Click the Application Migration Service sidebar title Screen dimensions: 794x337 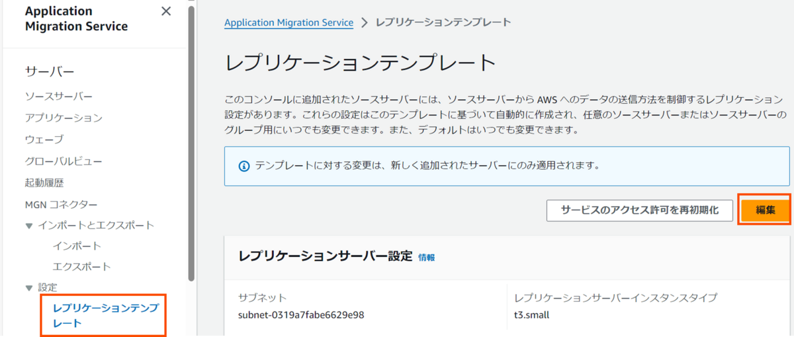pyautogui.click(x=77, y=19)
